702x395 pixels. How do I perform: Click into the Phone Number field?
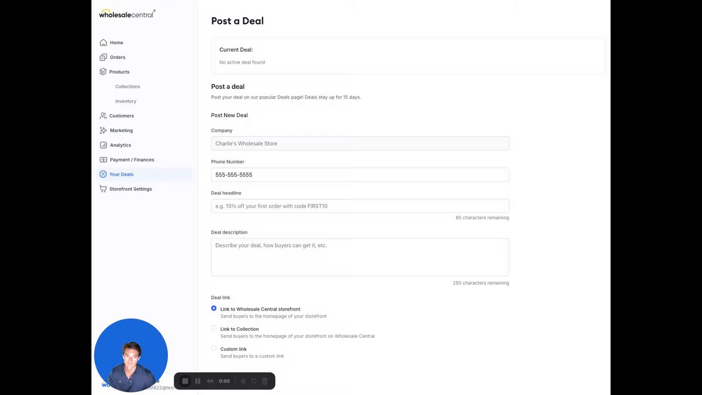360,175
